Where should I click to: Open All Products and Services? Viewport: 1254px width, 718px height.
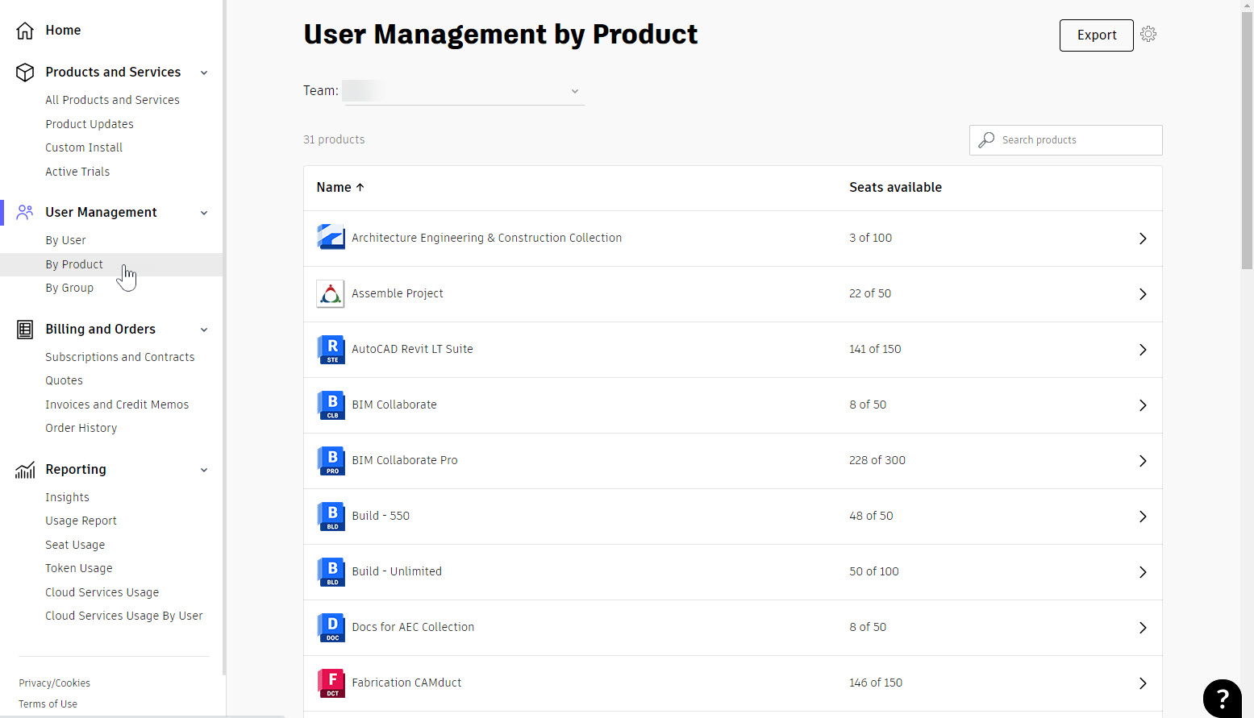coord(112,100)
